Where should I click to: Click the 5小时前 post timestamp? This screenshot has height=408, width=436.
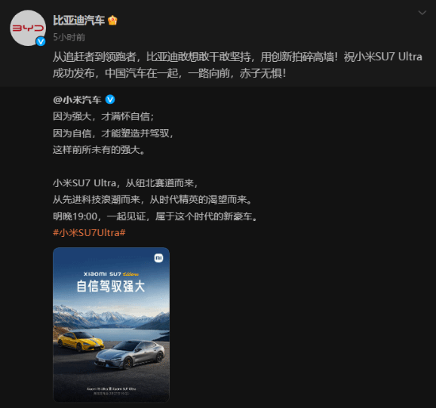pyautogui.click(x=69, y=37)
